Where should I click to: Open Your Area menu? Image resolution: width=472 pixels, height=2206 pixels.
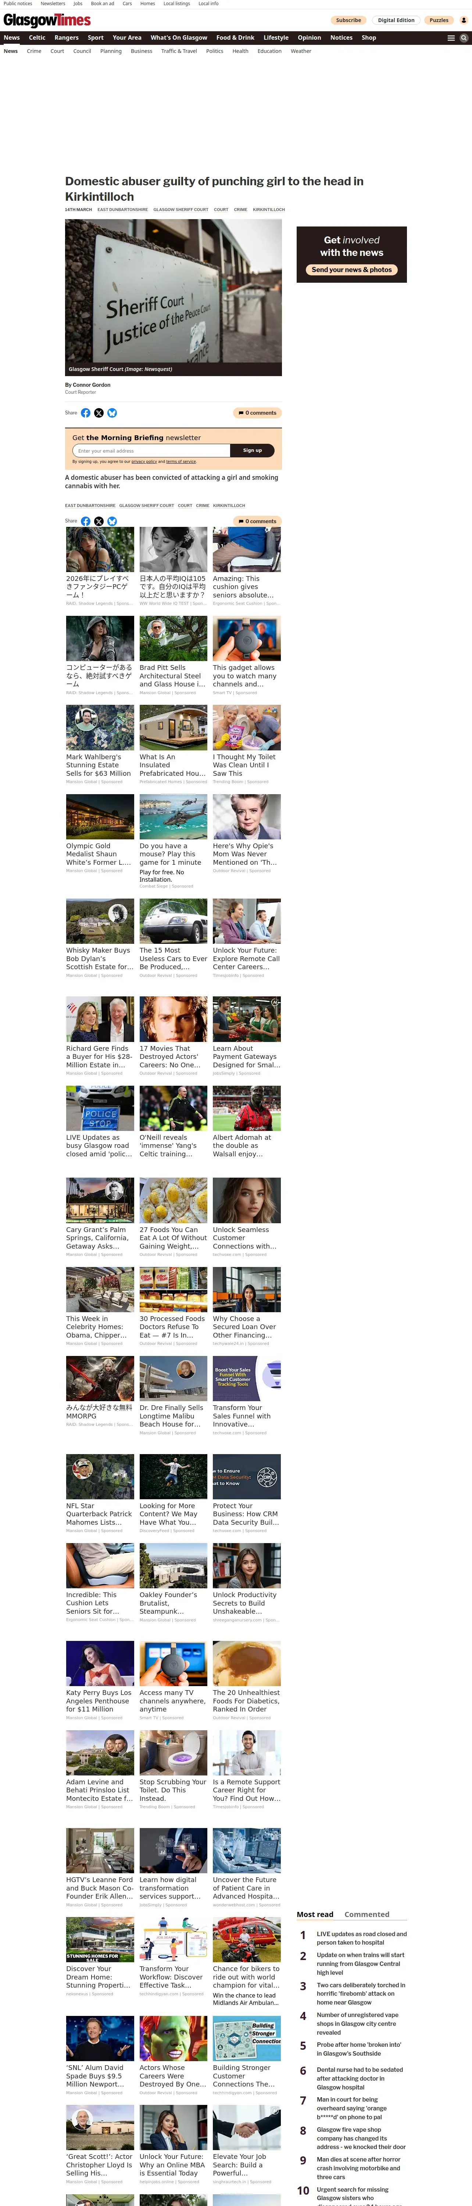[127, 38]
